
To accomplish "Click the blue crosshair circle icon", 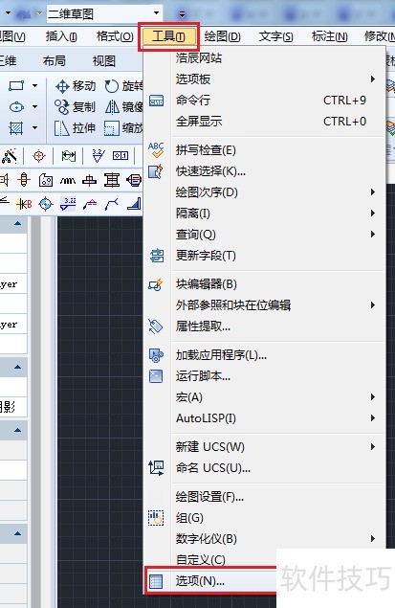I will click(46, 204).
